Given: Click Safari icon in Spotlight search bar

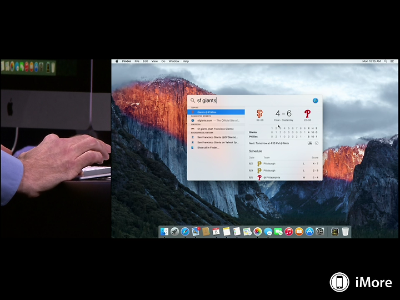Looking at the screenshot, I should pyautogui.click(x=316, y=101).
